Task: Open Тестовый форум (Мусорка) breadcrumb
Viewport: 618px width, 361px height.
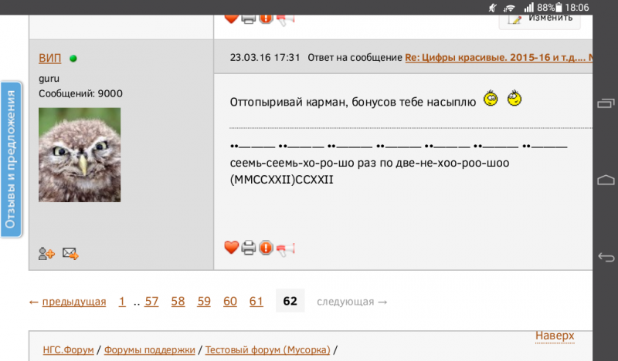Action: coord(267,349)
